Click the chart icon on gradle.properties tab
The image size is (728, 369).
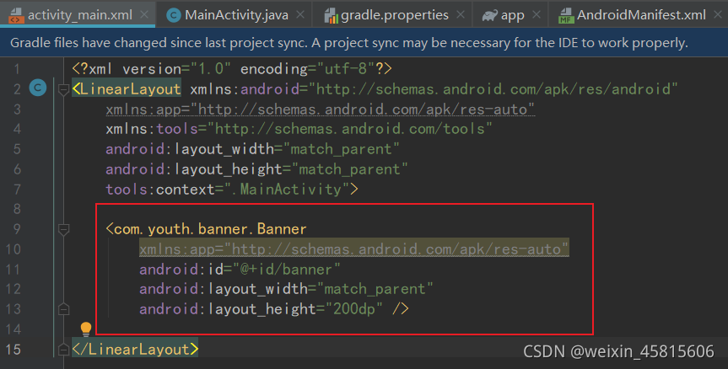click(331, 16)
